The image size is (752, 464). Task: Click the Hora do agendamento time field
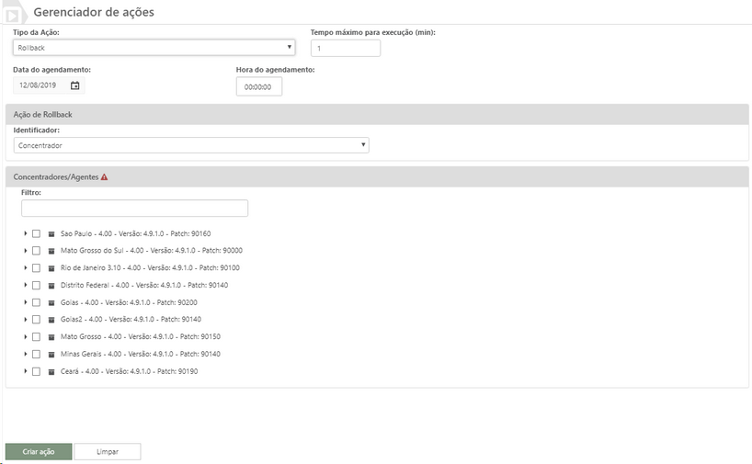pyautogui.click(x=259, y=86)
